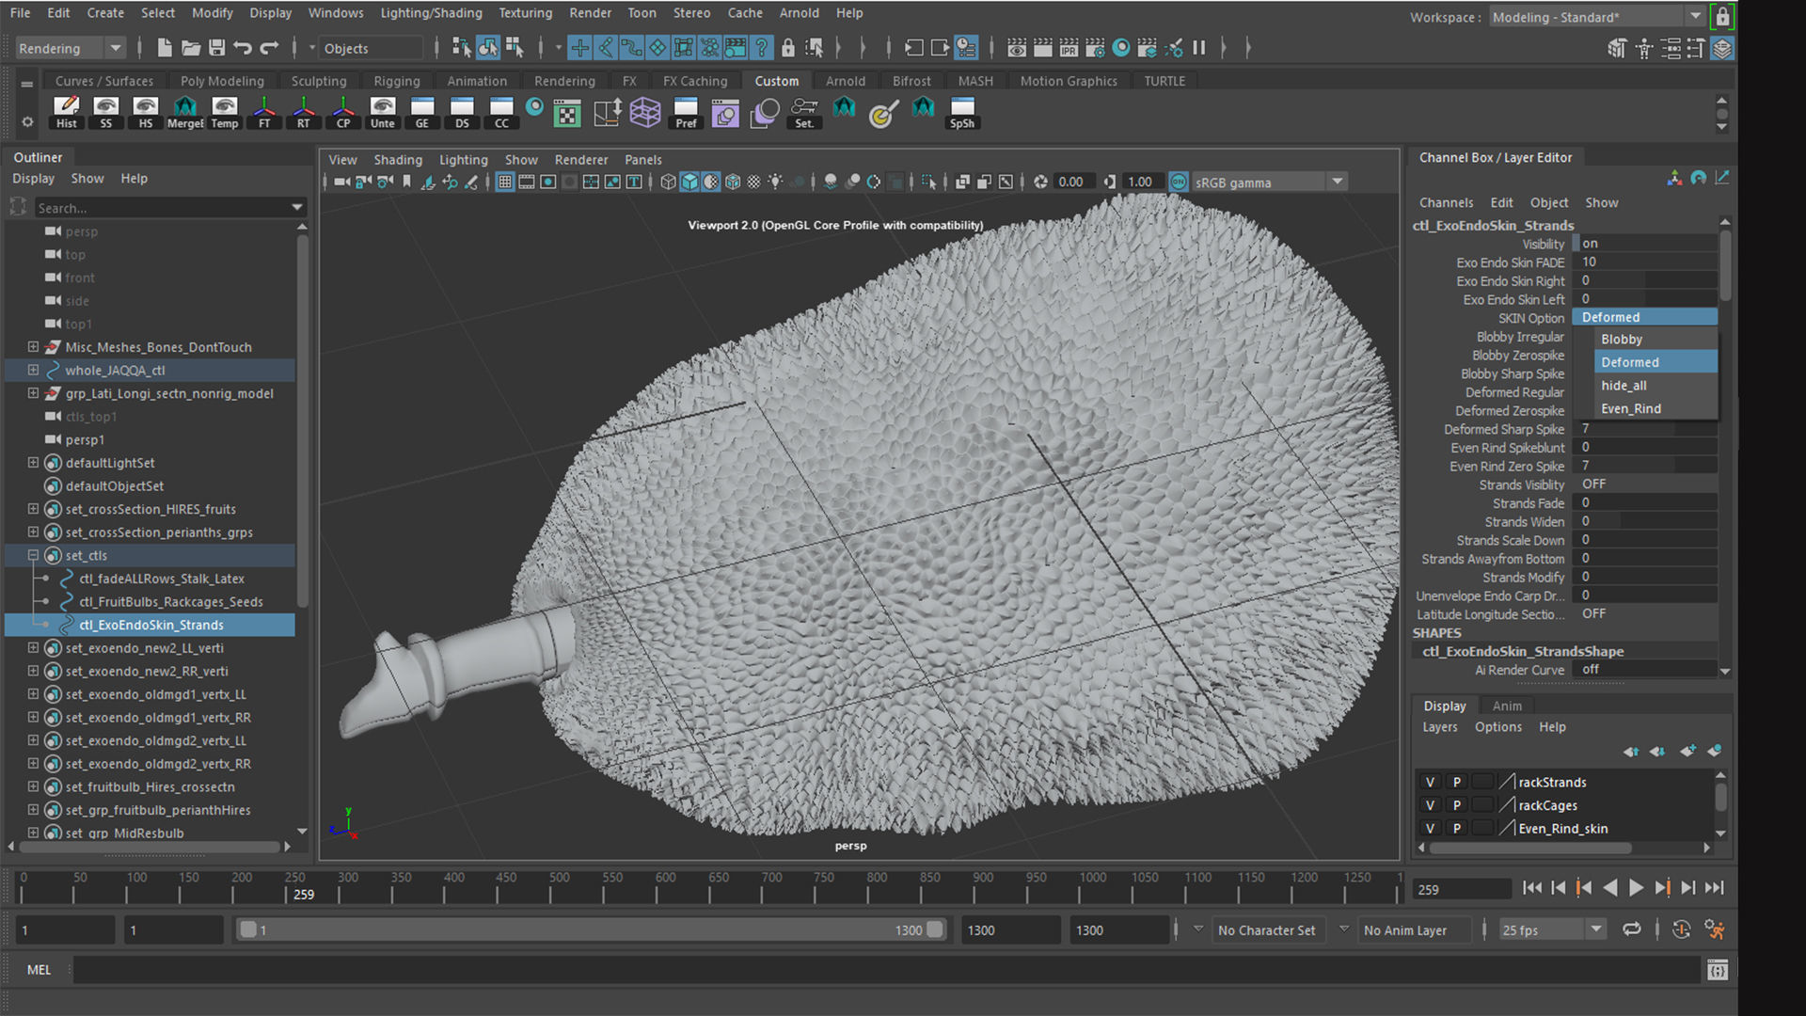The width and height of the screenshot is (1806, 1016).
Task: Toggle P playback for Even_Rind_skin layer
Action: click(1456, 829)
